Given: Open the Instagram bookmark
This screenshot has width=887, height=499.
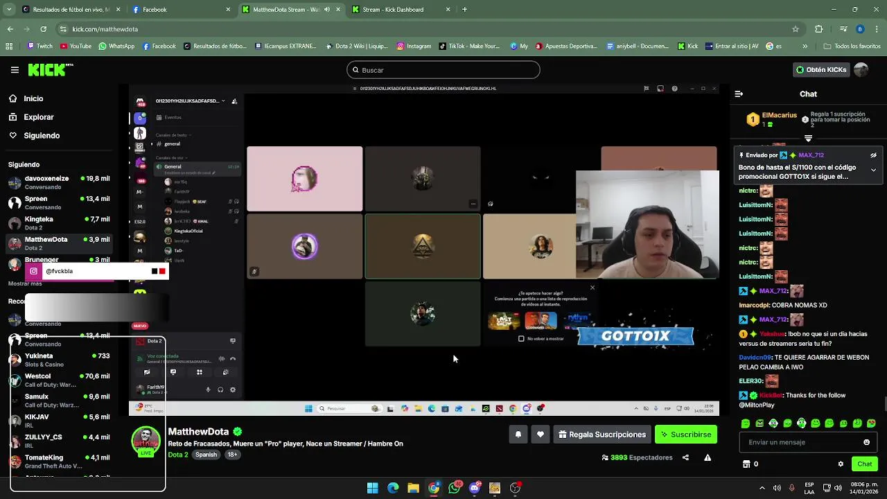Looking at the screenshot, I should click(x=414, y=46).
